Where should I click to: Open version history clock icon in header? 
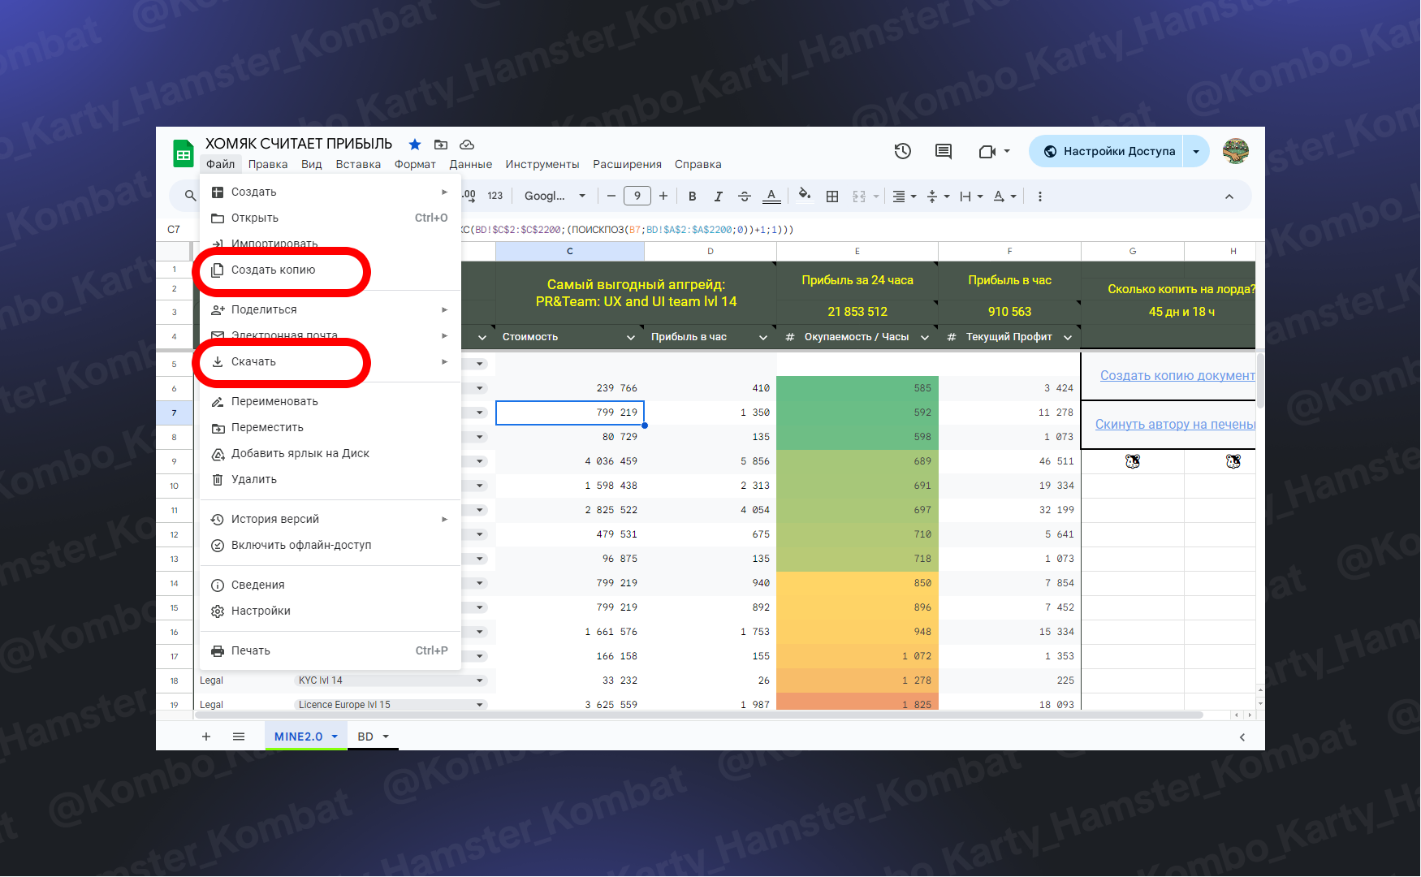(903, 151)
